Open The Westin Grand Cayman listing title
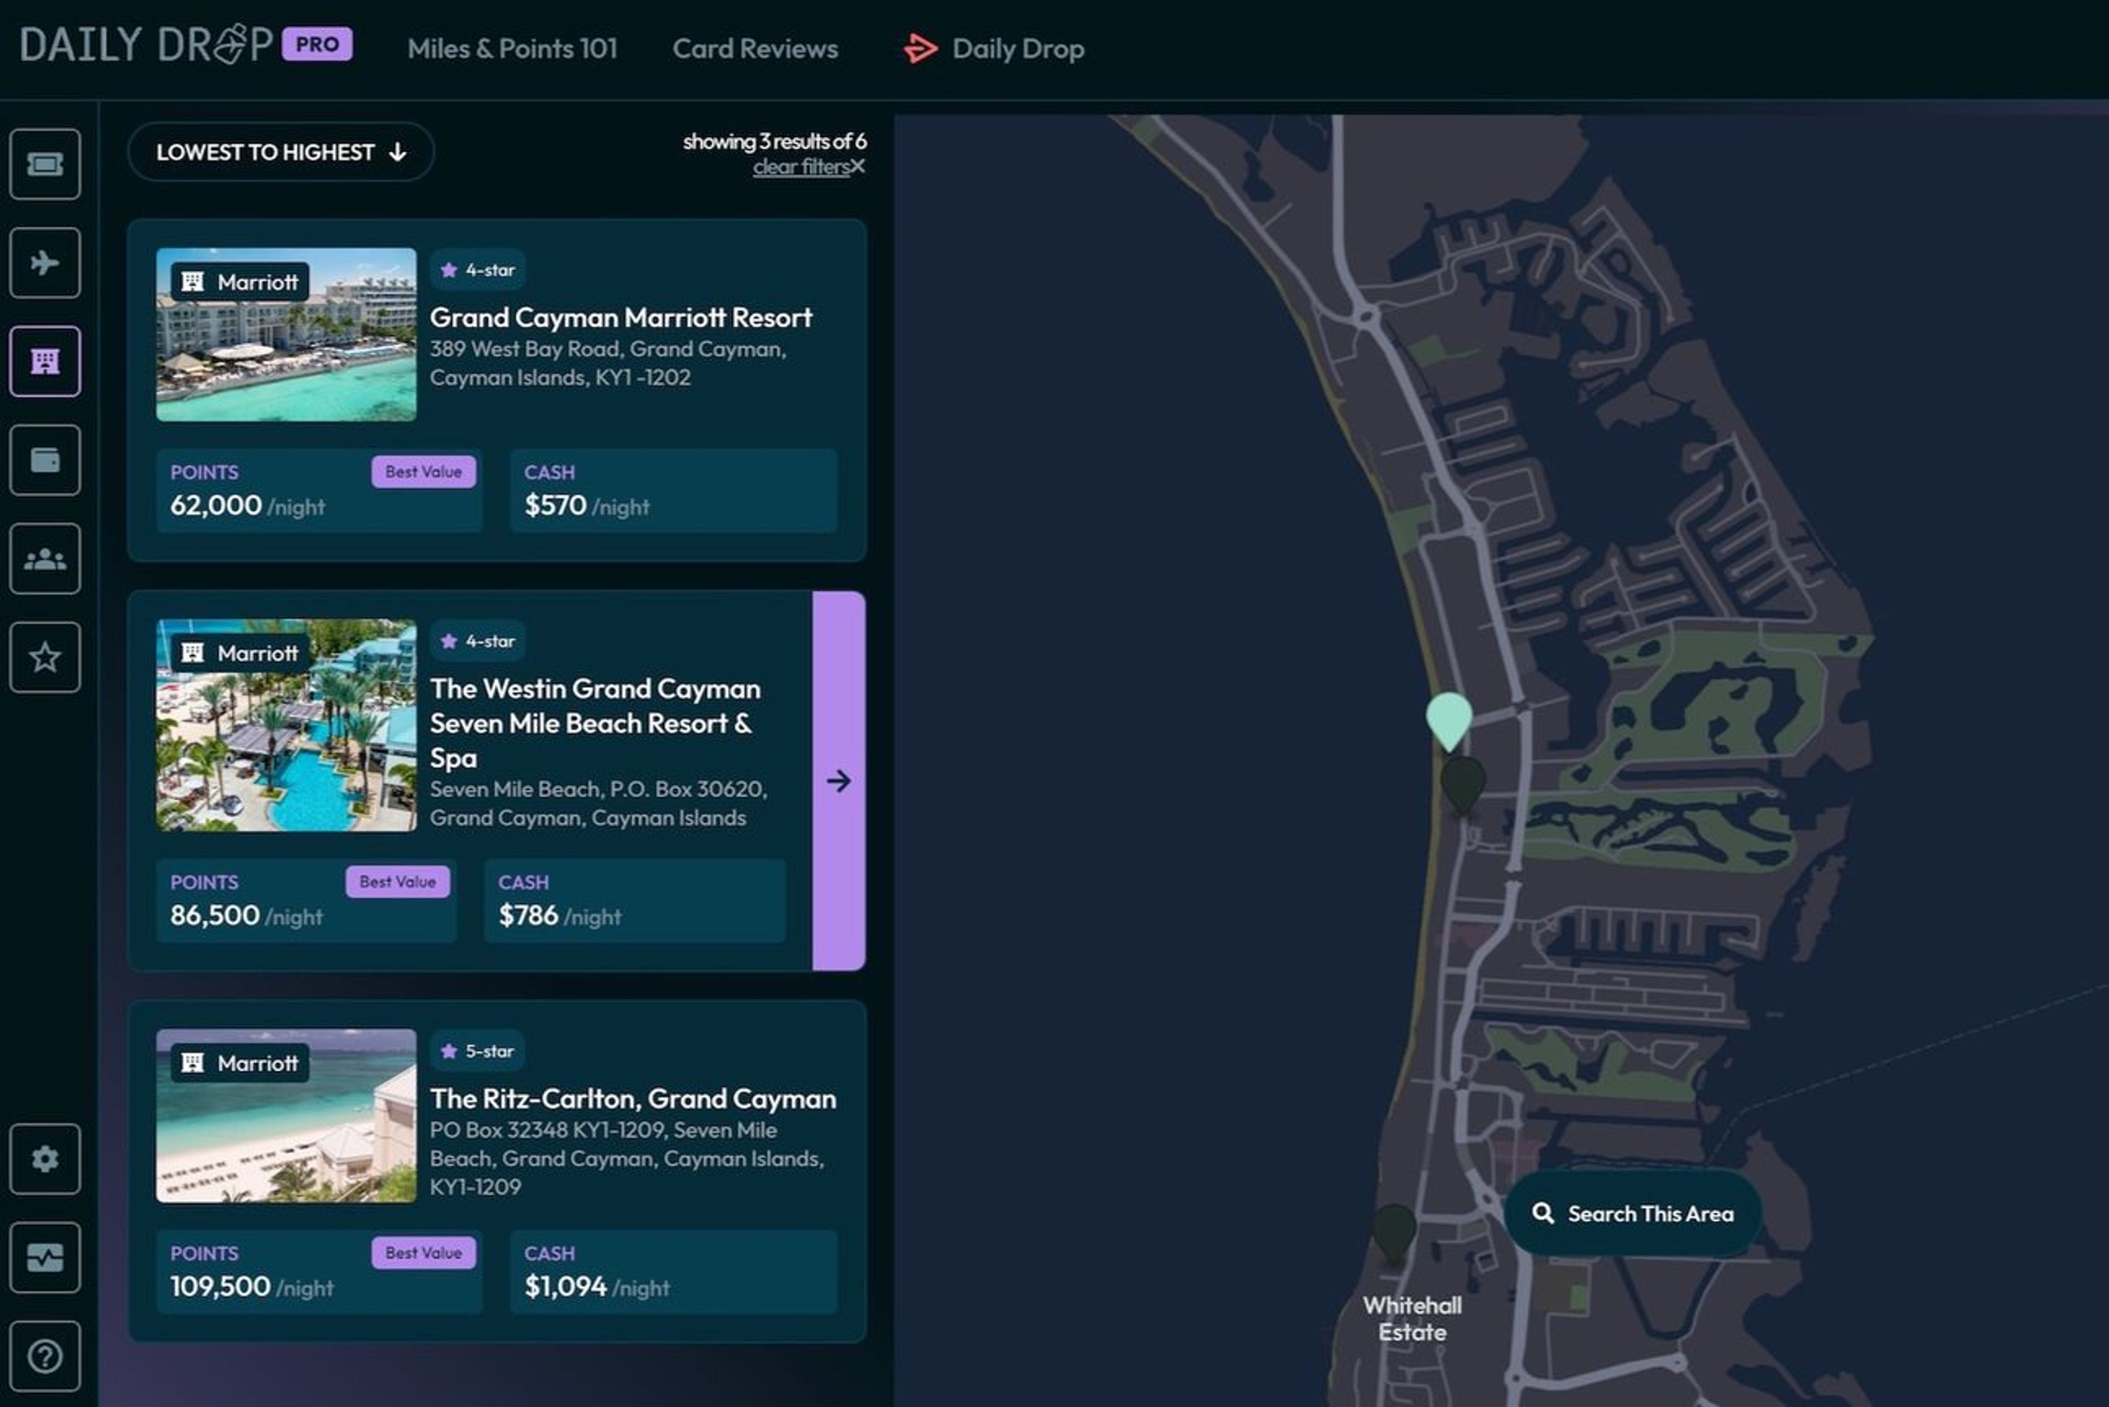Screen dimensions: 2109x1407 [595, 723]
